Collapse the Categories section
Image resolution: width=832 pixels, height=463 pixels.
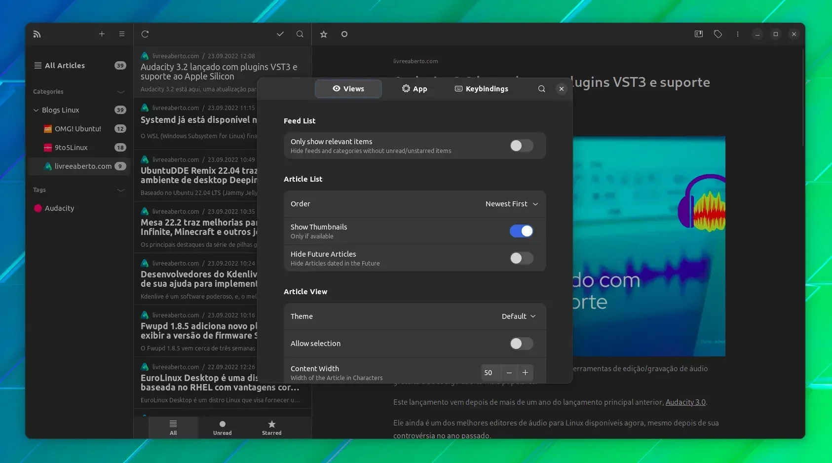pos(121,92)
